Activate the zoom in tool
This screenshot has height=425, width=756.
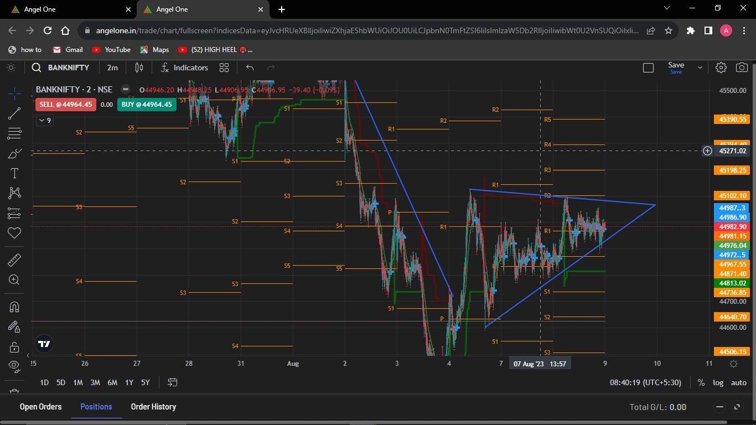pos(14,280)
